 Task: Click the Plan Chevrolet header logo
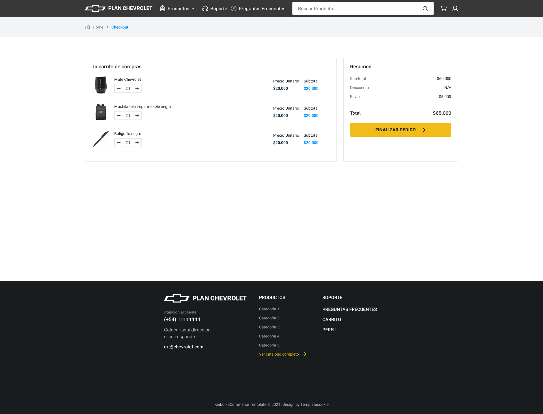tap(119, 8)
